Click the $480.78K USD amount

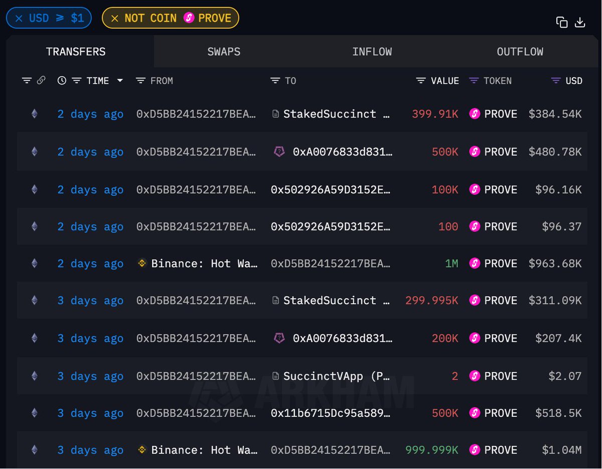pos(555,152)
